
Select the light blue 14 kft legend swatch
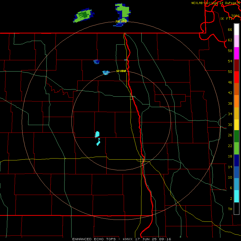pyautogui.click(x=236, y=184)
